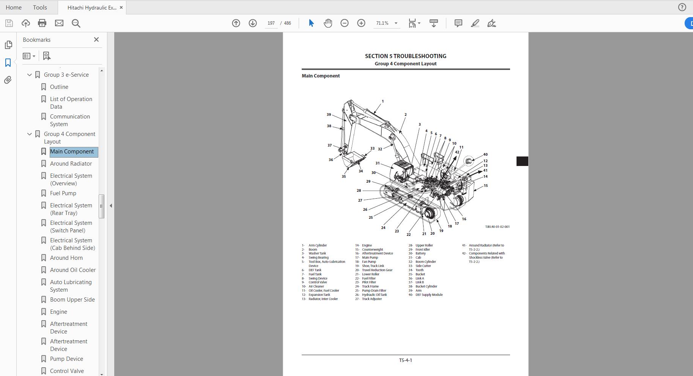Open first Aftertreatment Device bookmark
The width and height of the screenshot is (693, 376).
69,328
